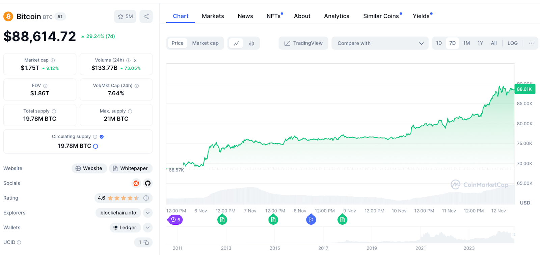540x255 pixels.
Task: Open news marker below 12:00 PM 6 Nov
Action: pyautogui.click(x=222, y=220)
